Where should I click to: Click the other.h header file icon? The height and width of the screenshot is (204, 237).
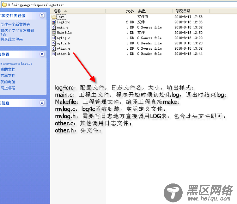click(54, 54)
